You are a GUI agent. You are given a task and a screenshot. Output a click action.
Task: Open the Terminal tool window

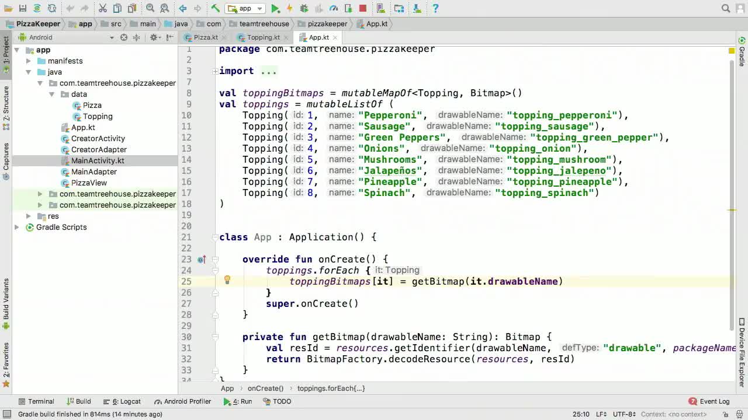[x=36, y=401]
